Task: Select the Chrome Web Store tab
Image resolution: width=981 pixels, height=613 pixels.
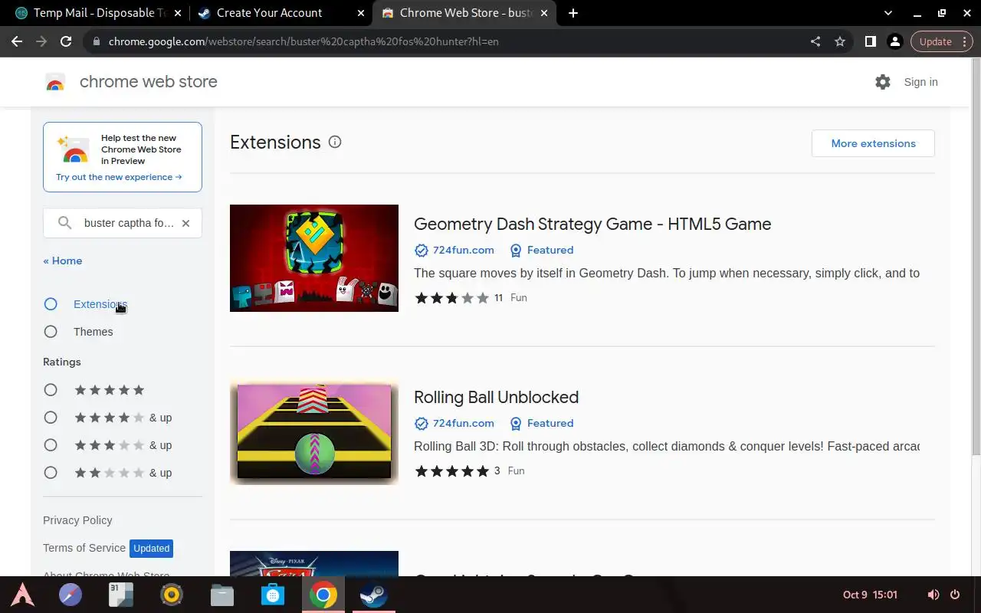Action: click(466, 13)
